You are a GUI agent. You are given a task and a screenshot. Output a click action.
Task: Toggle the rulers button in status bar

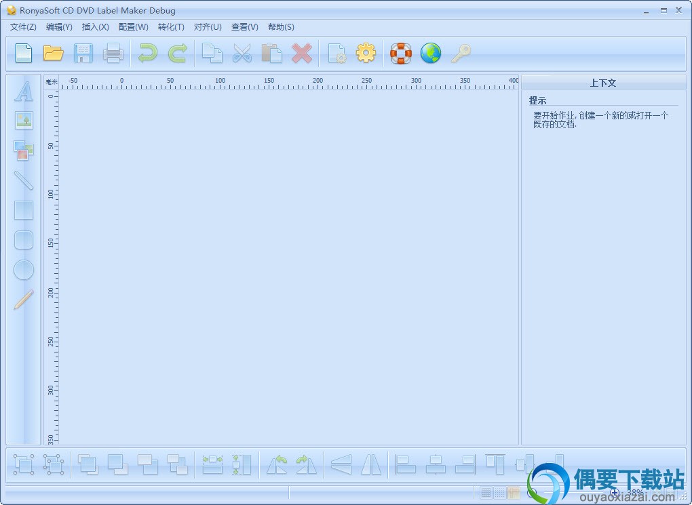pyautogui.click(x=514, y=493)
